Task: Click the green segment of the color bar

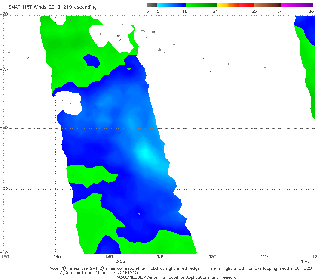Action: [201, 5]
